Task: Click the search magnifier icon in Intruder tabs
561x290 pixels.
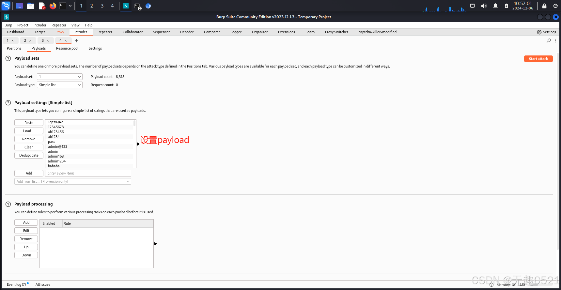Action: (549, 40)
